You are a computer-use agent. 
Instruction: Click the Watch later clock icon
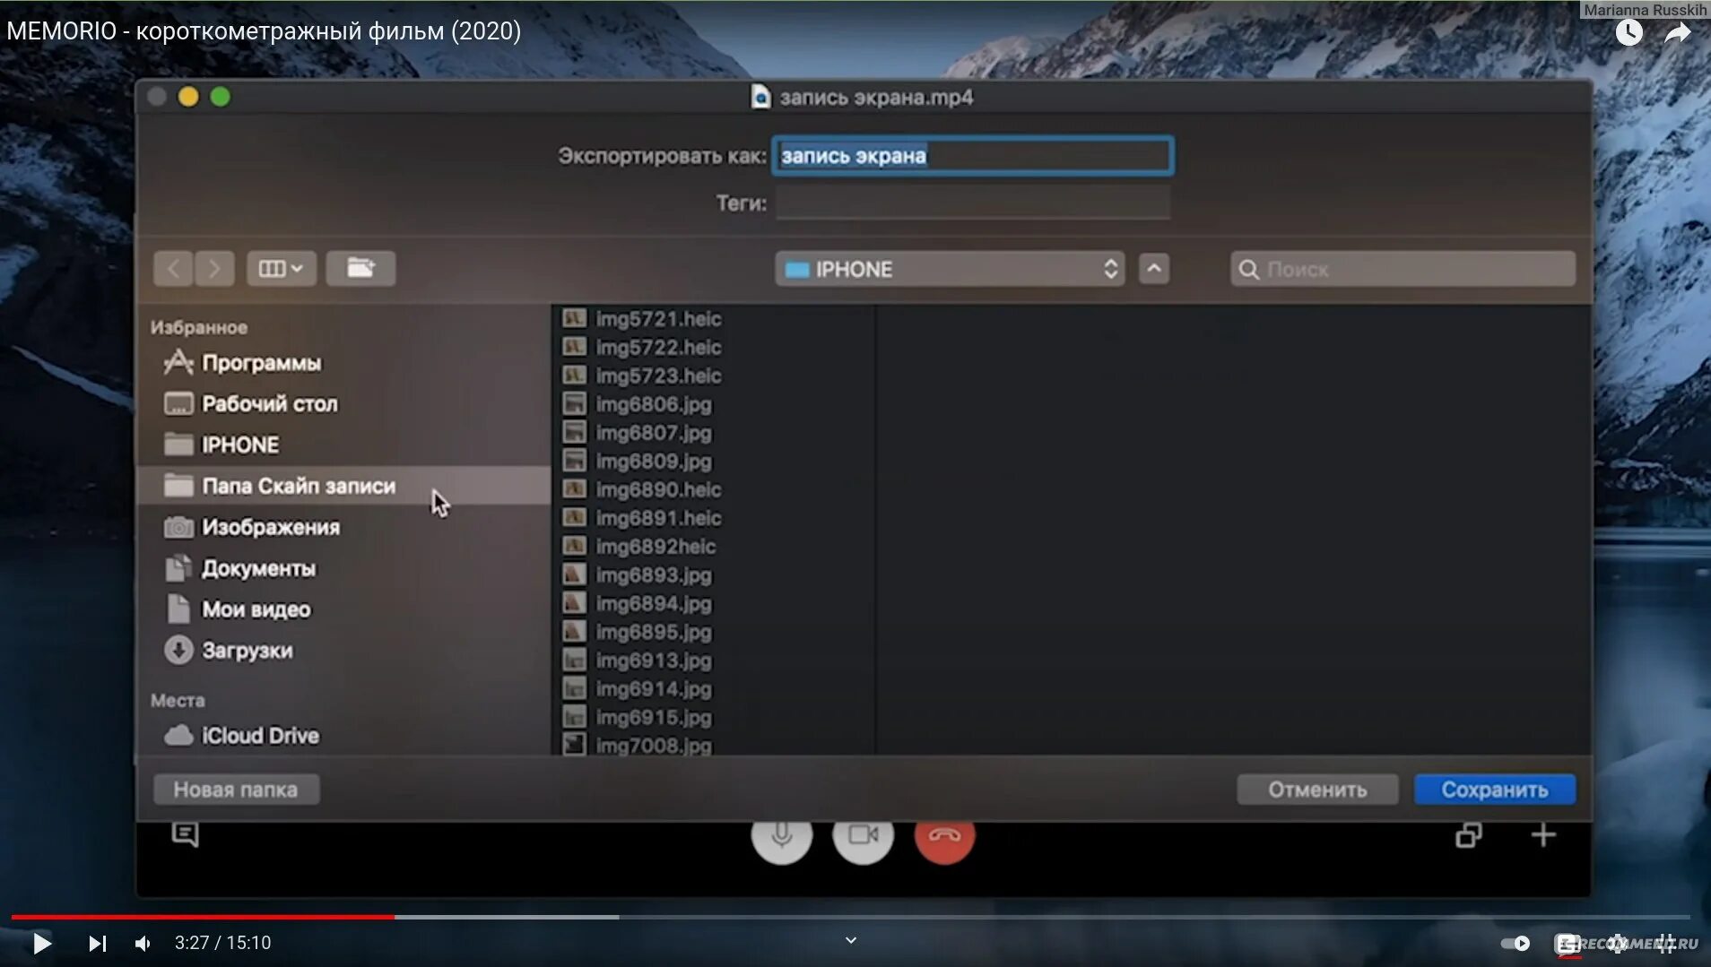(1628, 32)
